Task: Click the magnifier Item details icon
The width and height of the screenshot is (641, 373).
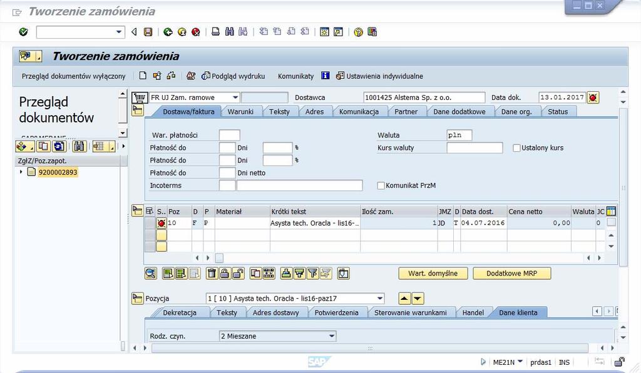Action: (151, 274)
